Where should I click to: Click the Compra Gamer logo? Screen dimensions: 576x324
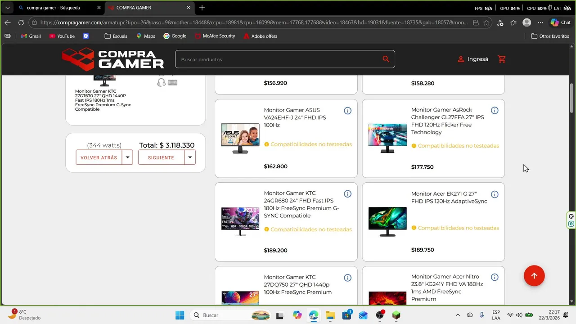click(x=112, y=59)
